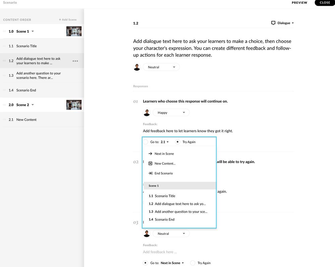Viewport: 335px width, 267px height.
Task: Collapse Scene 1 with its arrow
Action: [x=33, y=31]
